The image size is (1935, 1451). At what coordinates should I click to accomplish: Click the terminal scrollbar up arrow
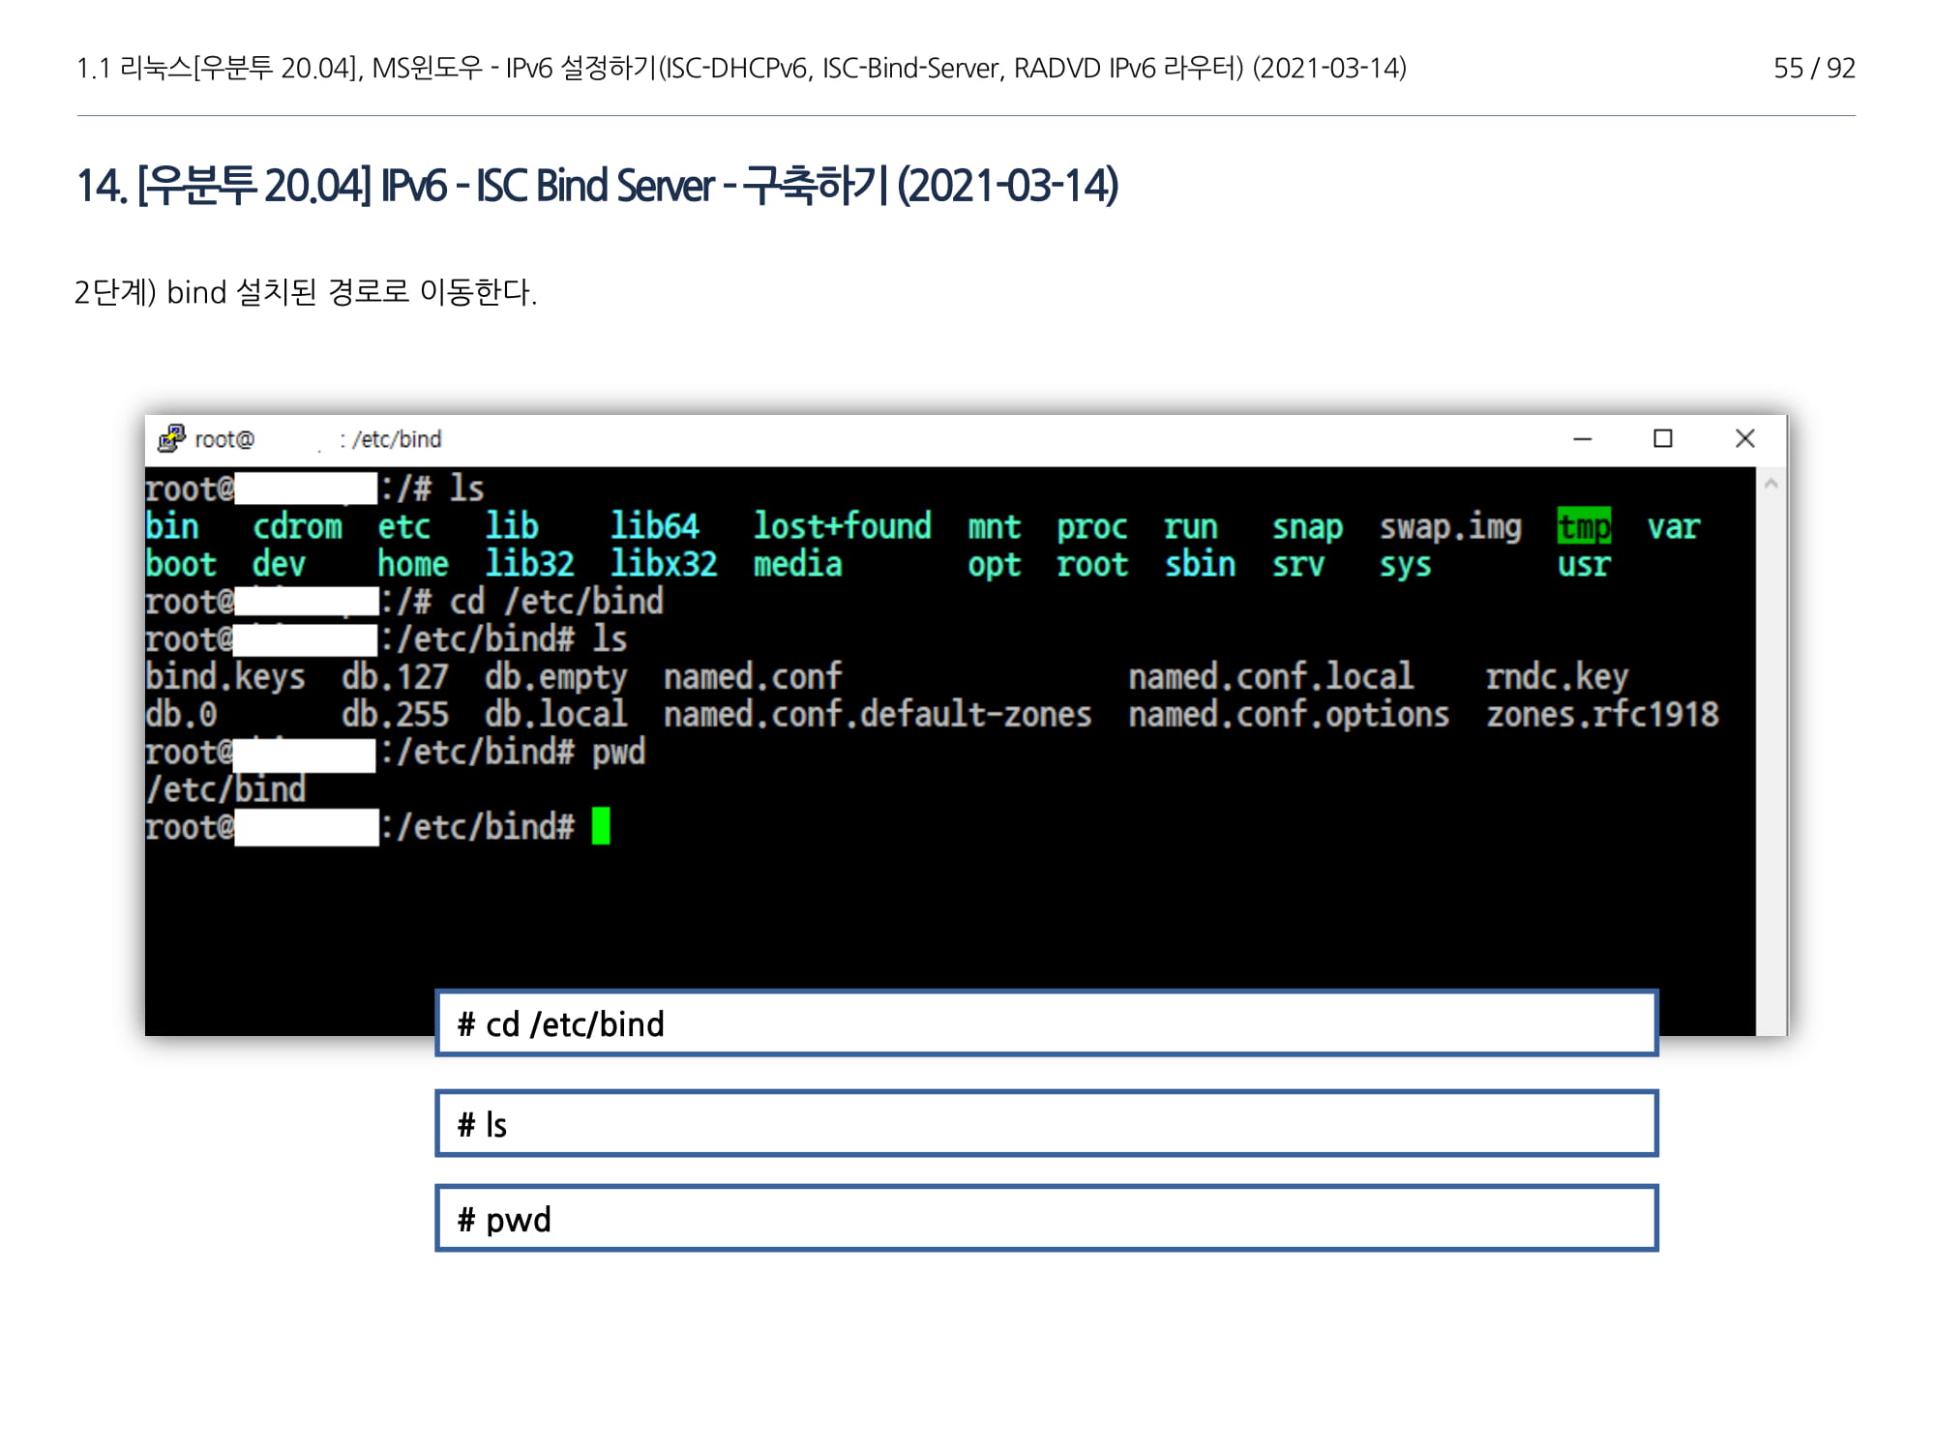click(1771, 483)
